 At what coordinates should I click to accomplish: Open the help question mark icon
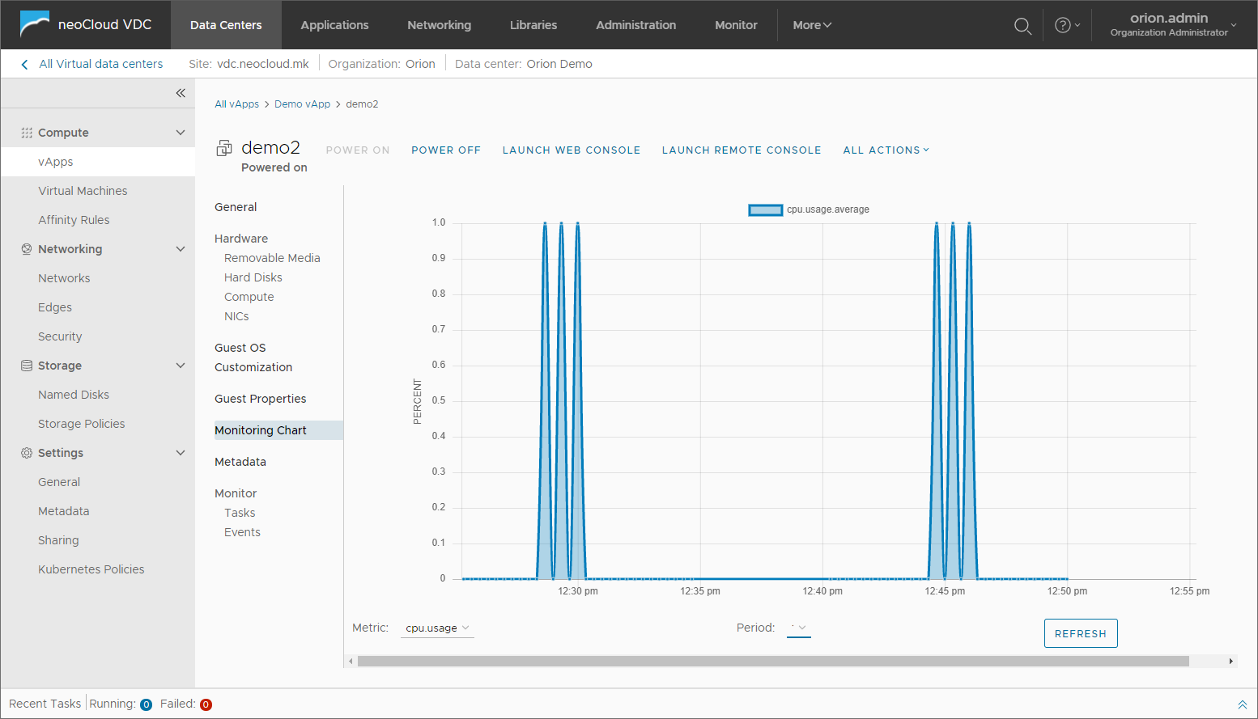coord(1063,25)
